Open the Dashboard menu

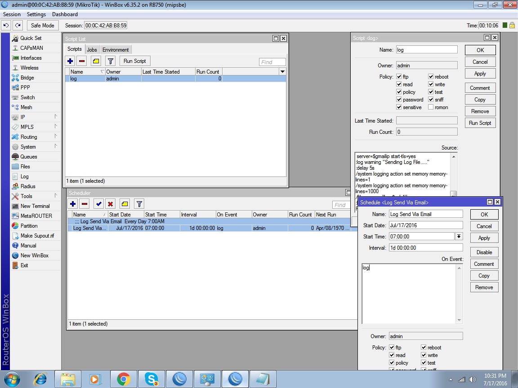pos(65,14)
